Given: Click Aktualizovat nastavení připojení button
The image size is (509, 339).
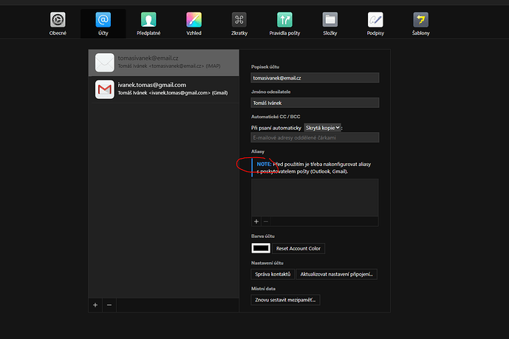Looking at the screenshot, I should [x=337, y=274].
